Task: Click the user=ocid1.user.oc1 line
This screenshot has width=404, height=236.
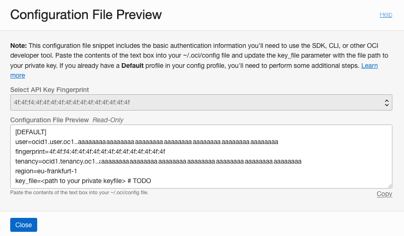Action: pyautogui.click(x=146, y=142)
